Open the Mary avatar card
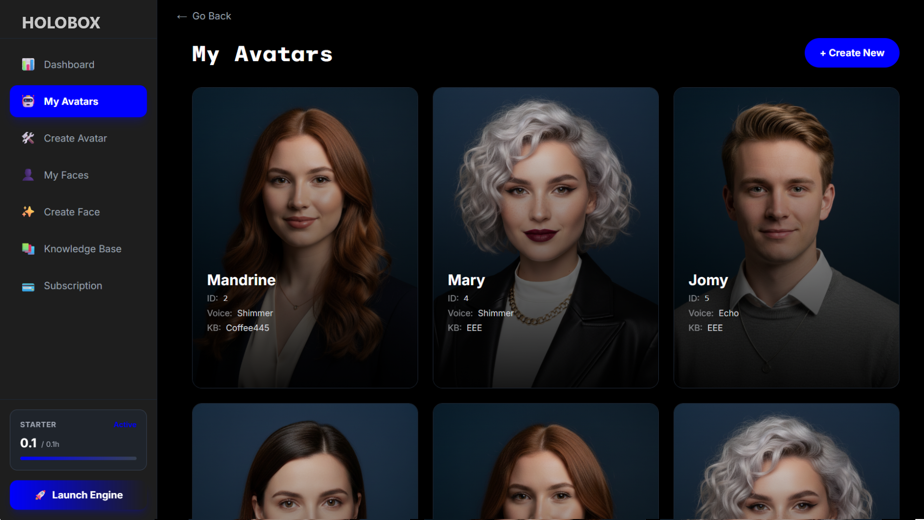The width and height of the screenshot is (924, 520). pyautogui.click(x=546, y=238)
